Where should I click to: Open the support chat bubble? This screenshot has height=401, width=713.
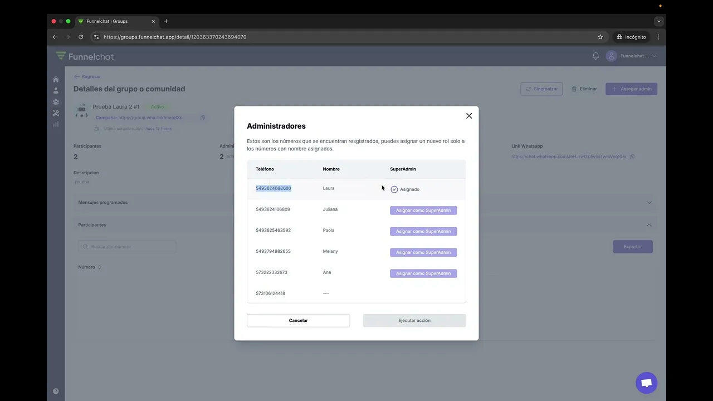tap(647, 383)
